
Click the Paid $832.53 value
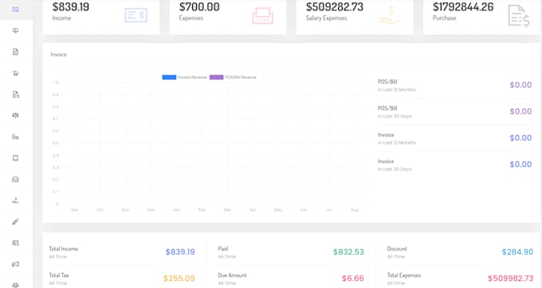point(348,251)
